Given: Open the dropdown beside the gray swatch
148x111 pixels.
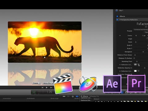Looking at the screenshot, I should click(138, 64).
